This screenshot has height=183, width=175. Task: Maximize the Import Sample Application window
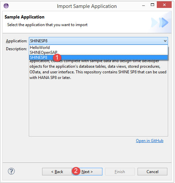coord(152,5)
